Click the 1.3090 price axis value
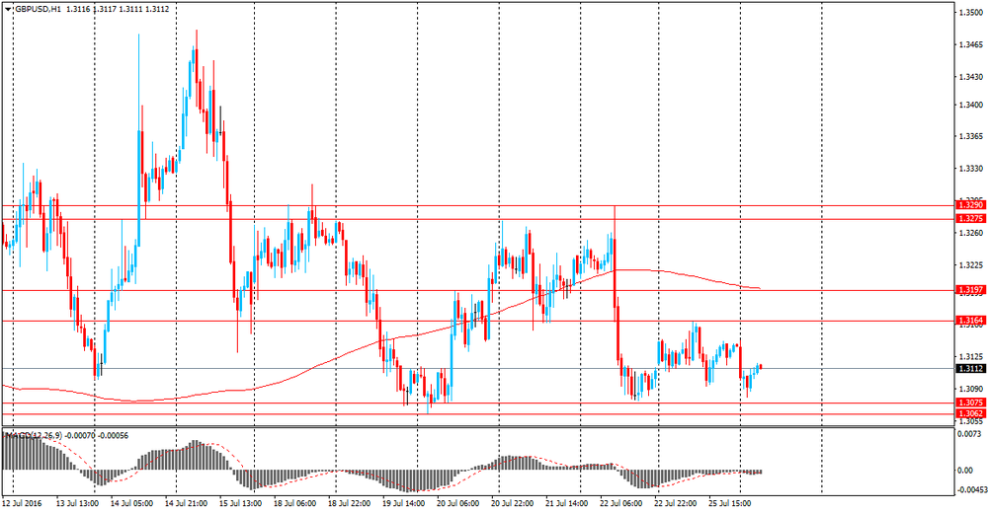988x513 pixels. 971,389
